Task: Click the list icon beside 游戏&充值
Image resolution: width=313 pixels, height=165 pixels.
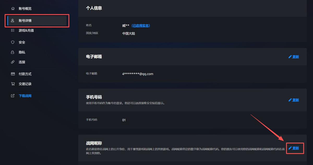Action: (13, 30)
